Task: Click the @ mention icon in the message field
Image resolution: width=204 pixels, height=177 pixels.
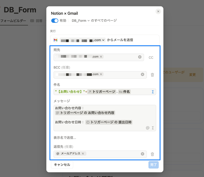Action: 147,128
